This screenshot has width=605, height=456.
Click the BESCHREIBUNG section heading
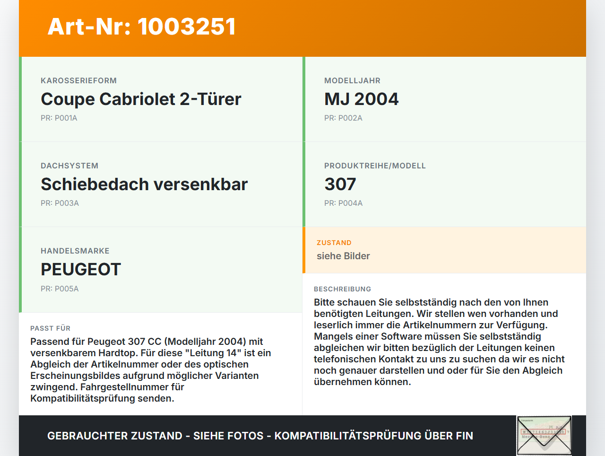point(342,289)
